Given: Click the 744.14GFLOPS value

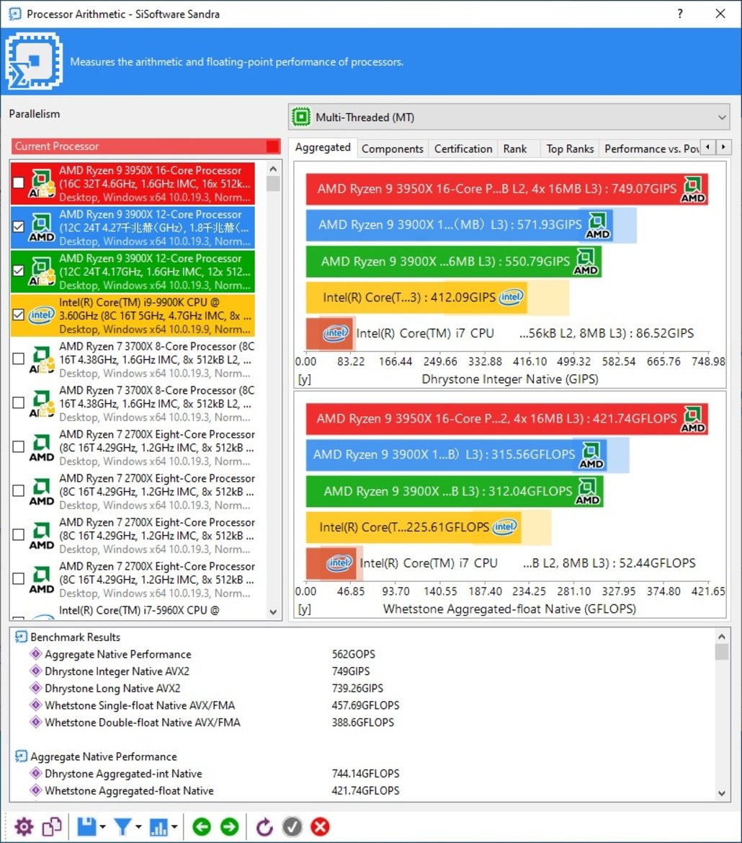Looking at the screenshot, I should [366, 773].
